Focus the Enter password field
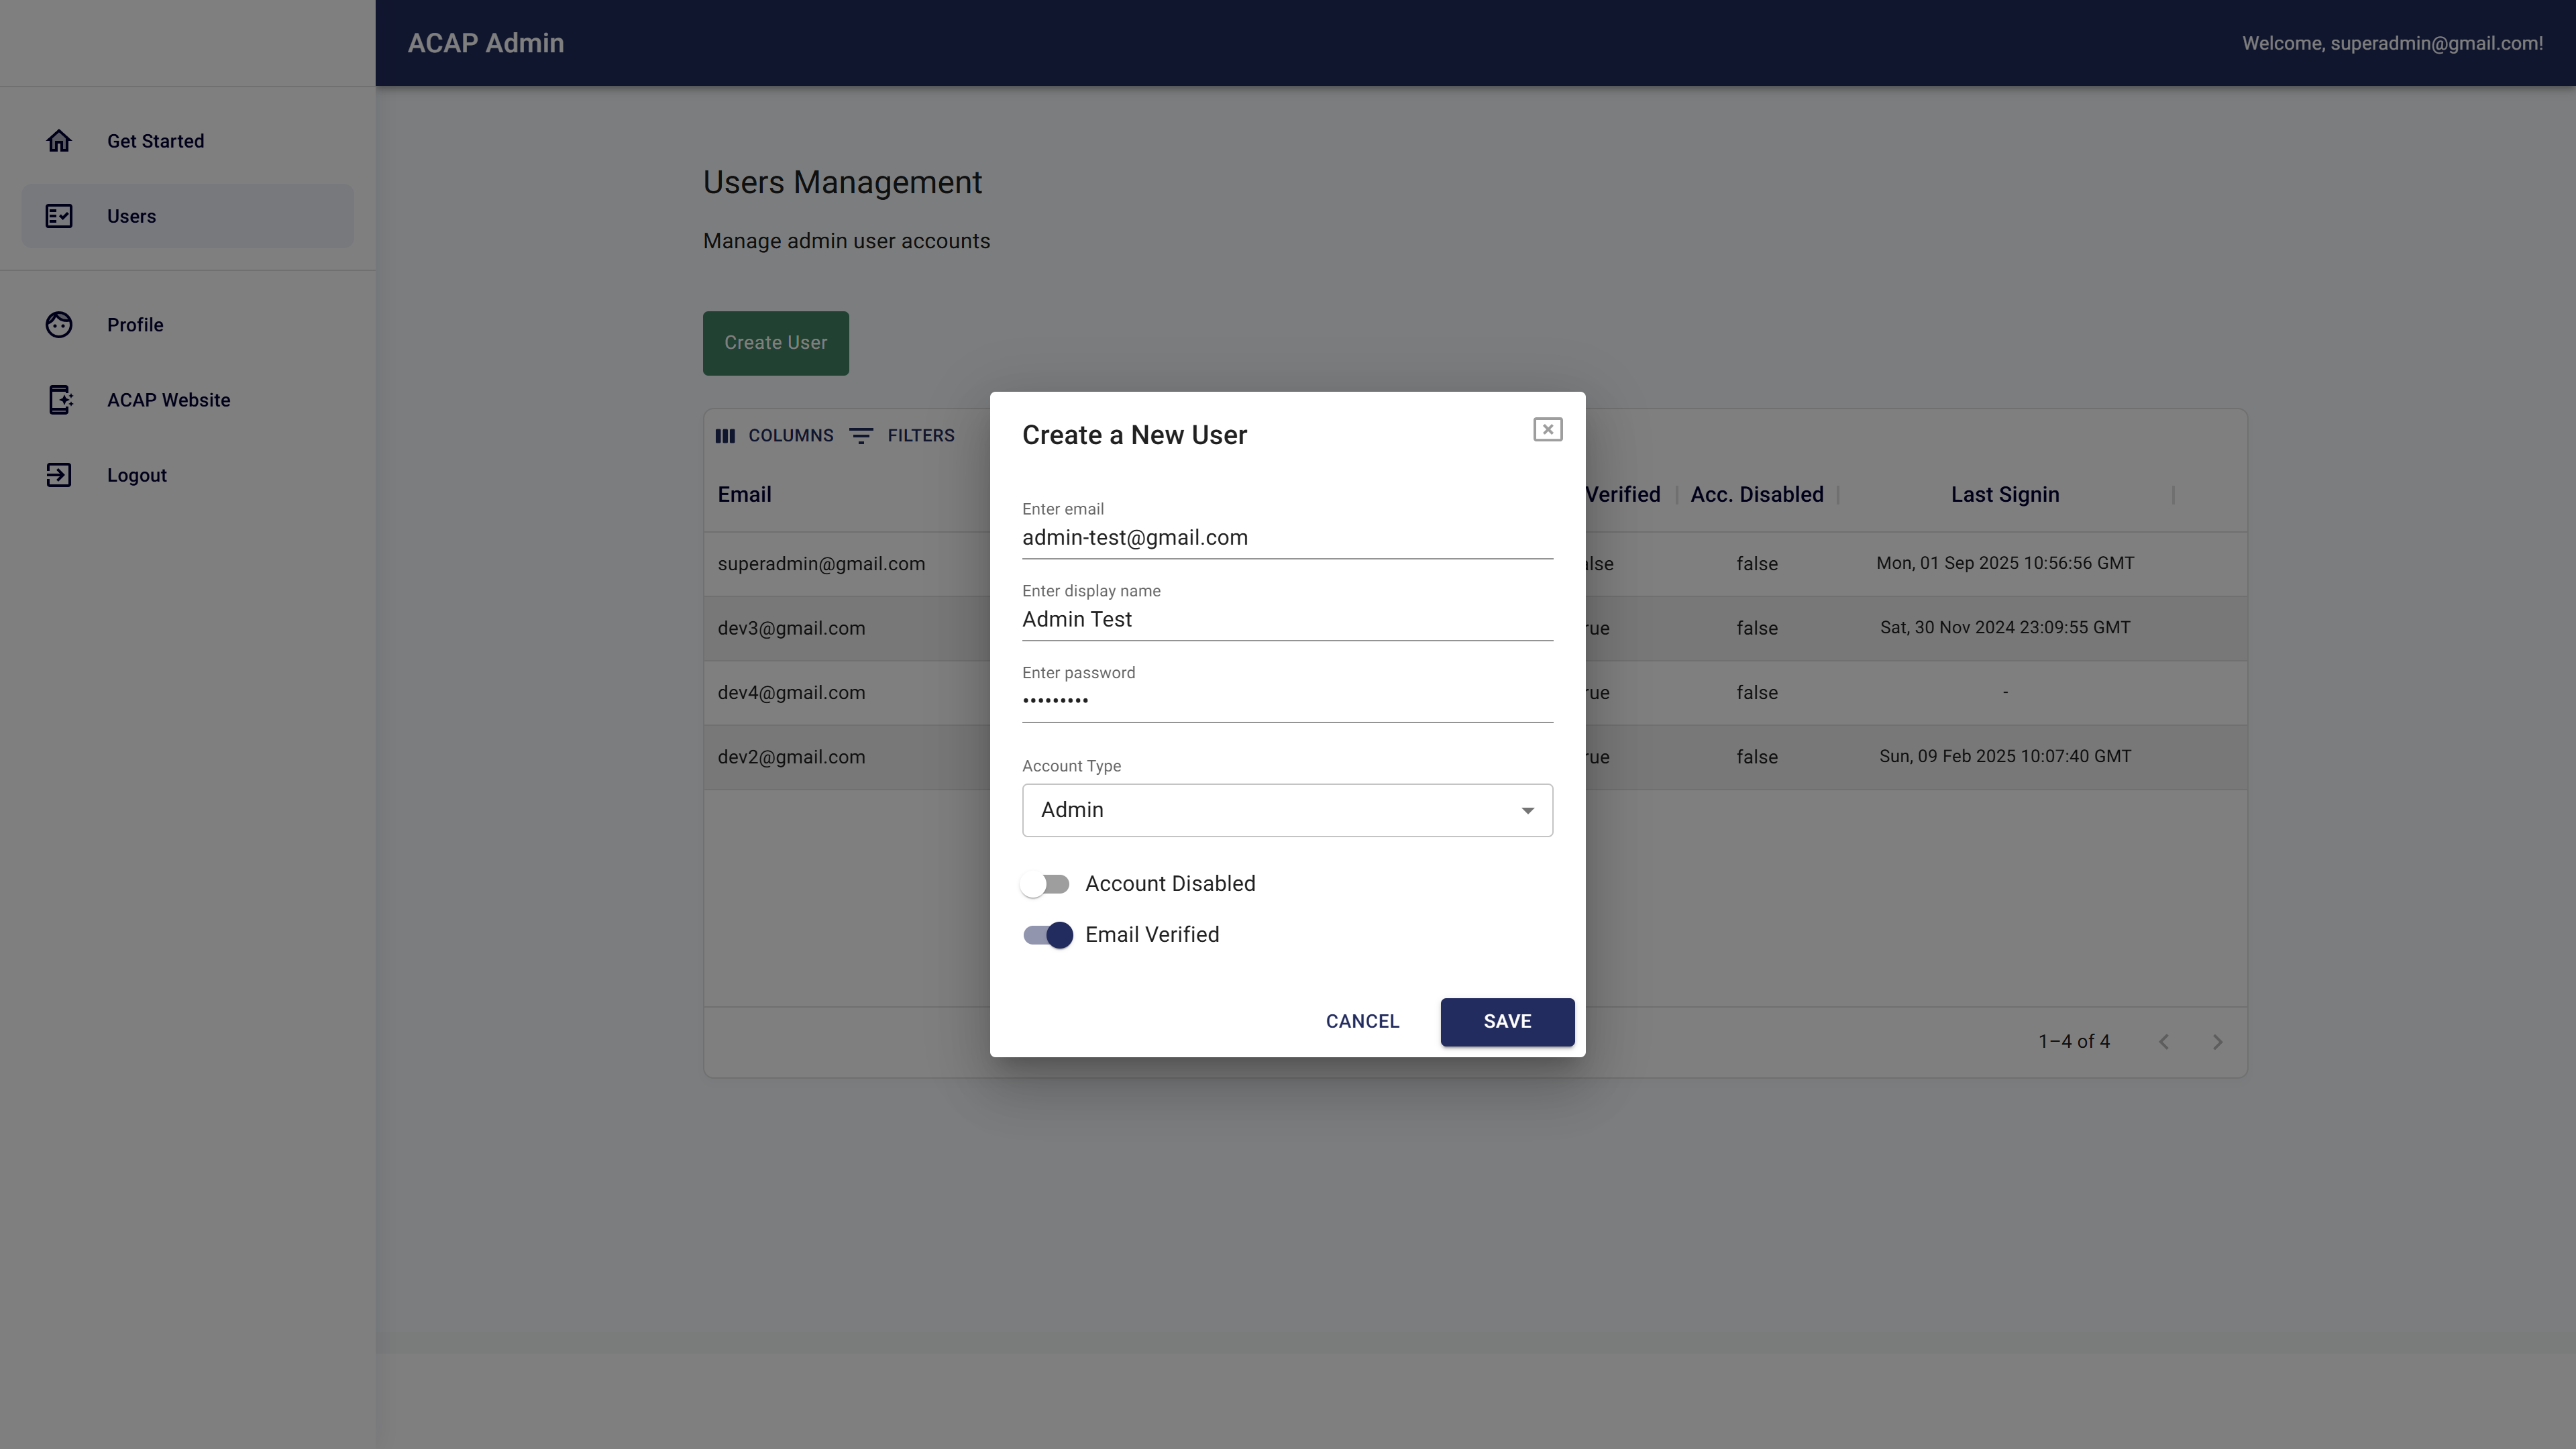 1286,700
